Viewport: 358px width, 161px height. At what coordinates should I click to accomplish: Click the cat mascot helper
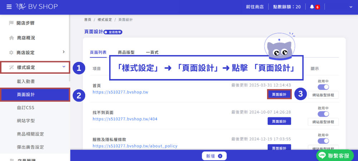pos(280,47)
